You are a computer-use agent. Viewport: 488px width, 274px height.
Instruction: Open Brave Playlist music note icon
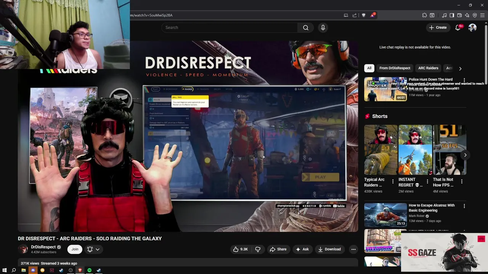pyautogui.click(x=444, y=15)
